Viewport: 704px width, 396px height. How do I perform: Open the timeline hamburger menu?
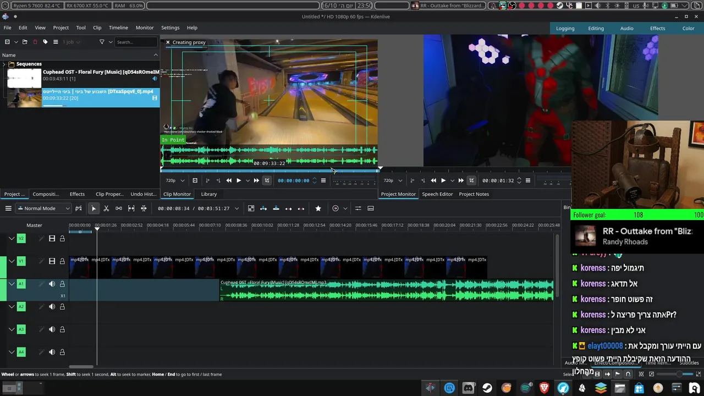tap(8, 208)
